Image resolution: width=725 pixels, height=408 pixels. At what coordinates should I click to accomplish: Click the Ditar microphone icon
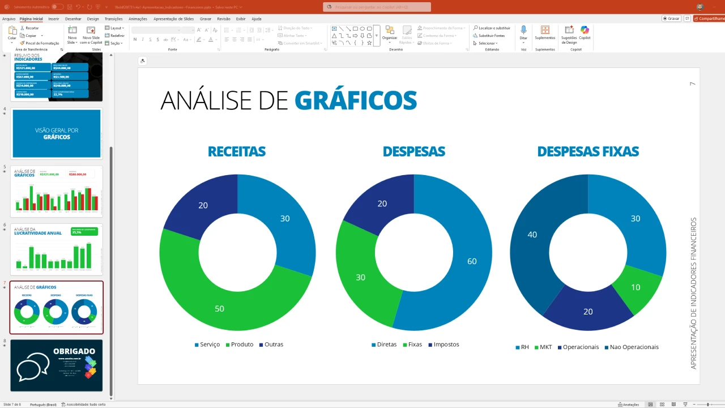tap(523, 30)
